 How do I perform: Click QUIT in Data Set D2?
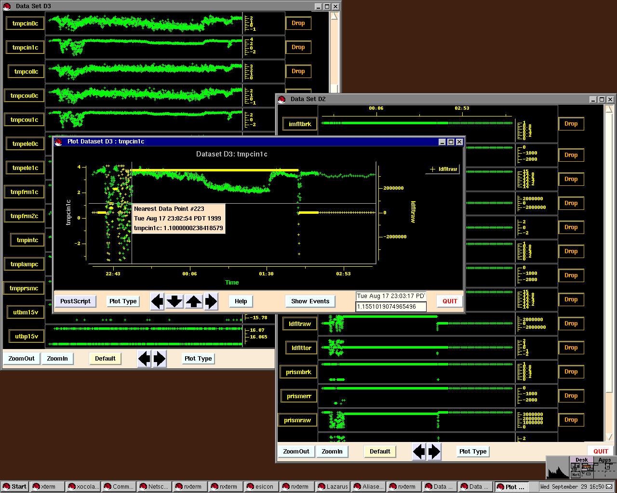tap(601, 452)
